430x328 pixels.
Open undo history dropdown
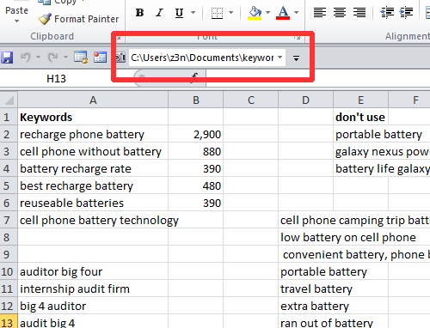pyautogui.click(x=38, y=58)
